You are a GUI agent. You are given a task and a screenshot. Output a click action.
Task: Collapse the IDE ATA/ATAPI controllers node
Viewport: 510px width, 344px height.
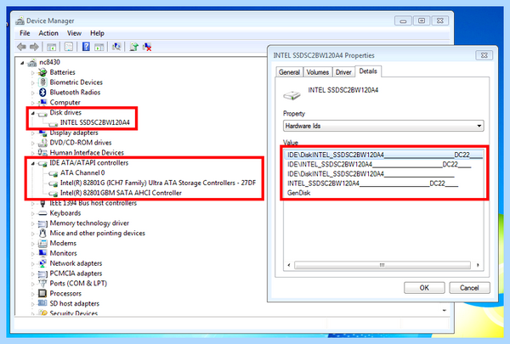pyautogui.click(x=32, y=163)
